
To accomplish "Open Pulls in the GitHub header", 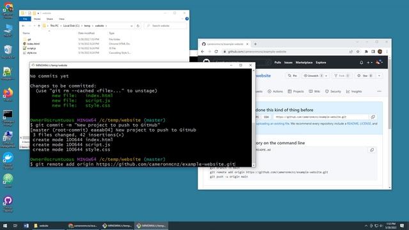I will point(277,63).
